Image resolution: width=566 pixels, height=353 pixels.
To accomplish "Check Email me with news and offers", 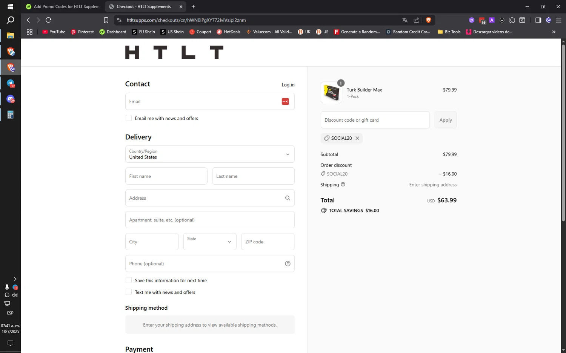I will click(x=129, y=118).
